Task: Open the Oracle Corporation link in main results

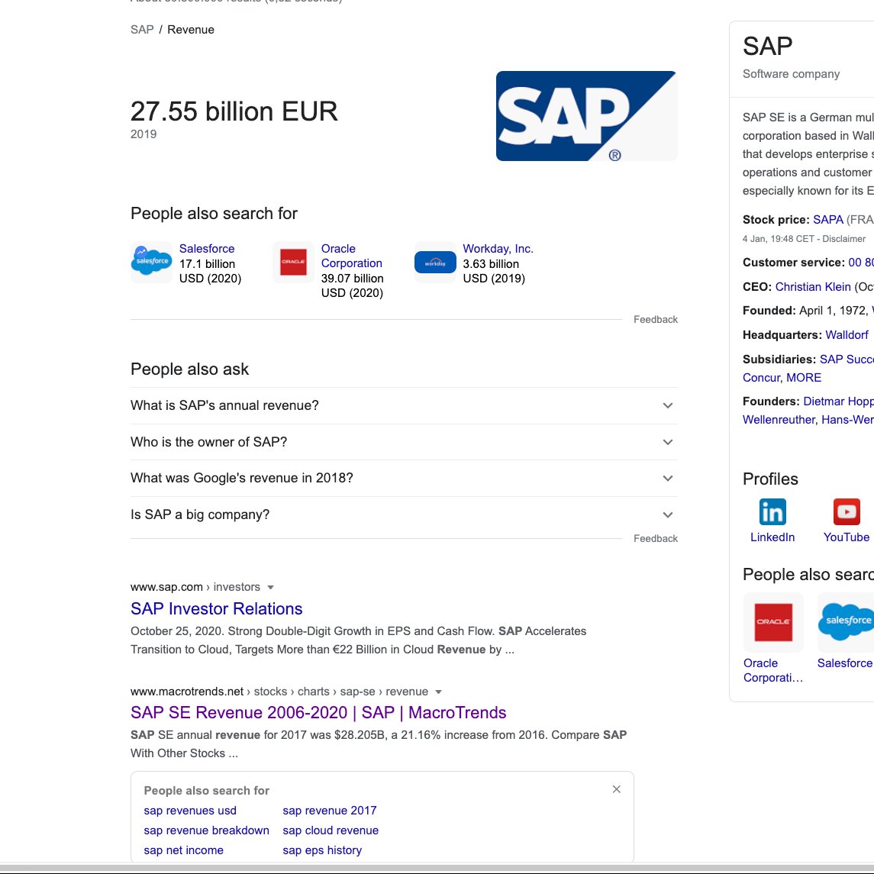Action: (x=352, y=256)
